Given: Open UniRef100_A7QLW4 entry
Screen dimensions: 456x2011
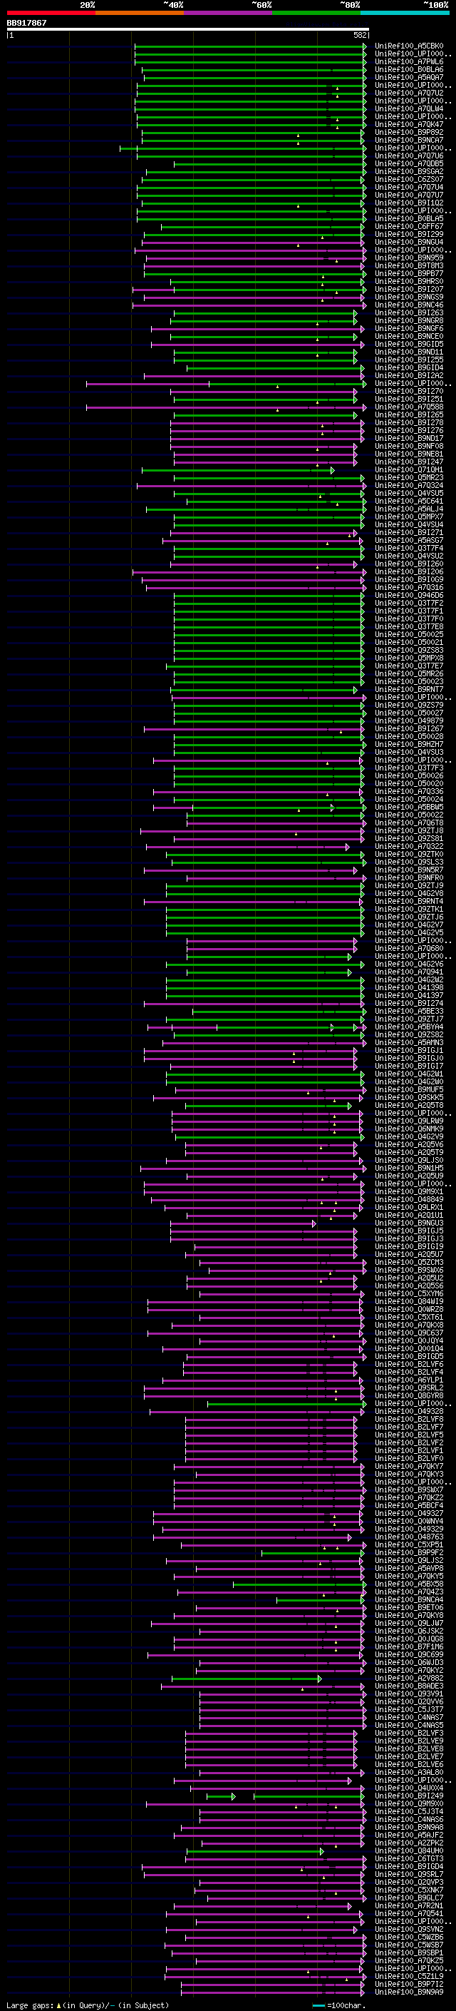Looking at the screenshot, I should click(408, 108).
